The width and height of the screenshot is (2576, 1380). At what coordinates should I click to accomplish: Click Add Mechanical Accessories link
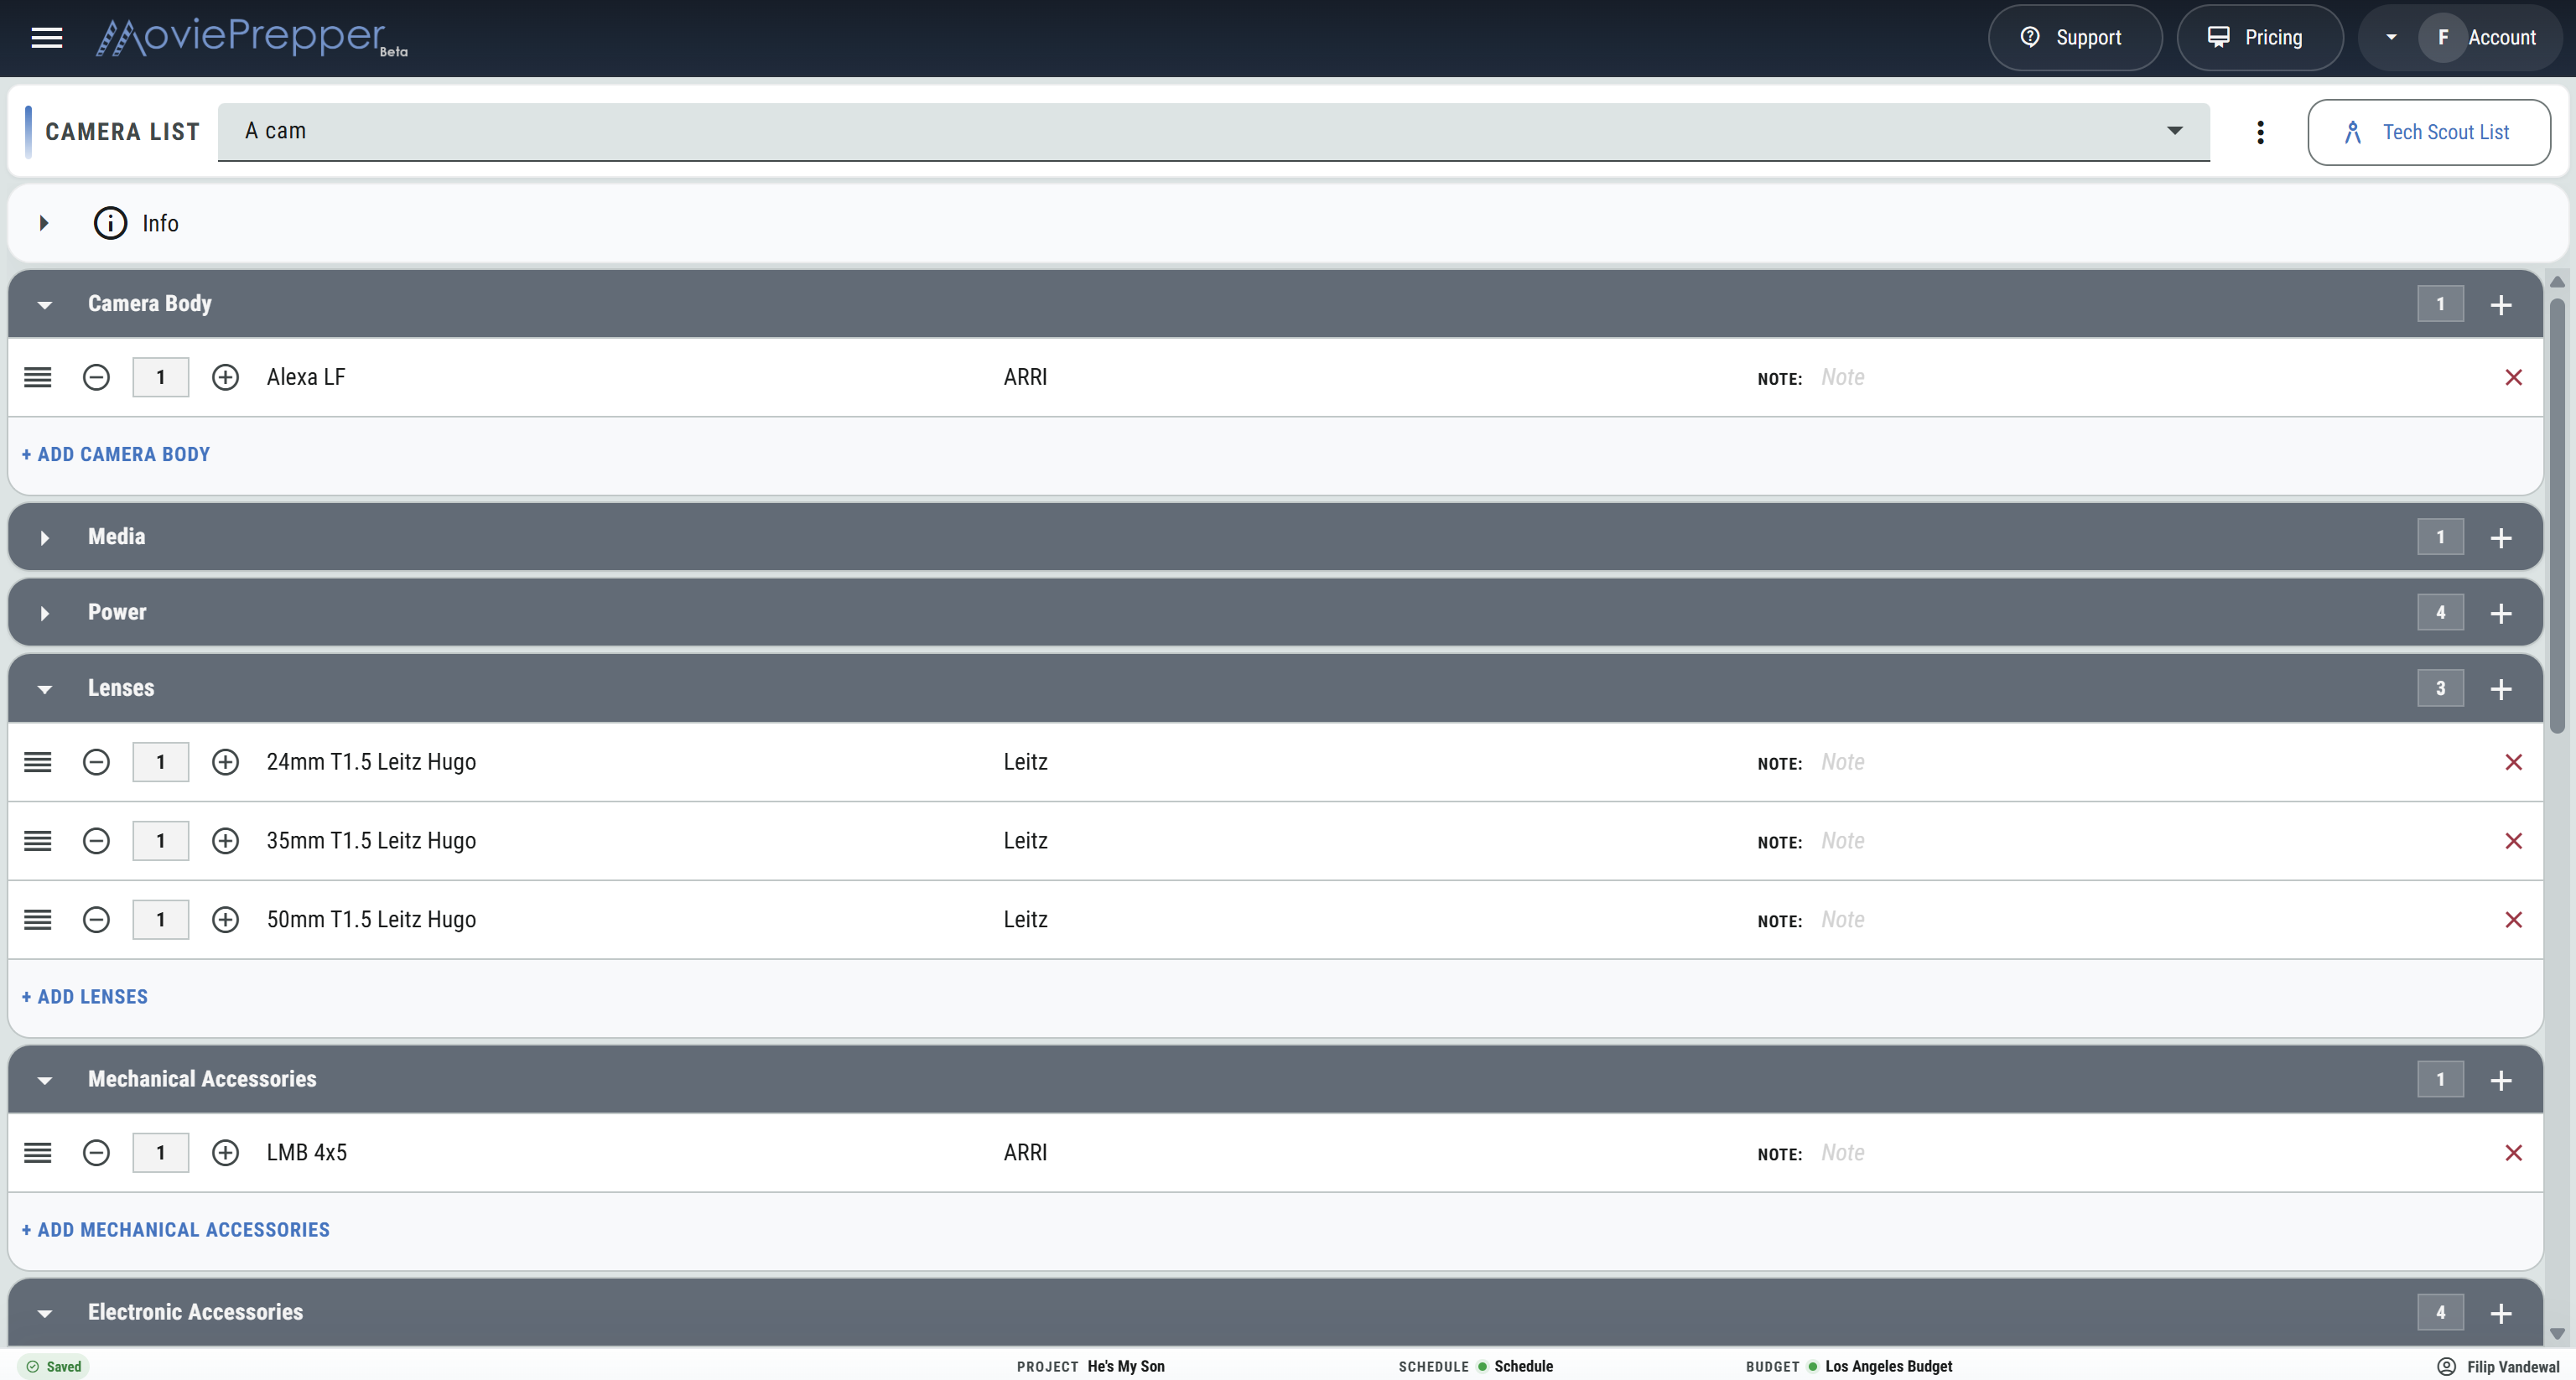coord(176,1230)
